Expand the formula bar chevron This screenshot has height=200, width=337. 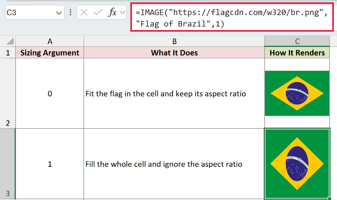pos(122,12)
